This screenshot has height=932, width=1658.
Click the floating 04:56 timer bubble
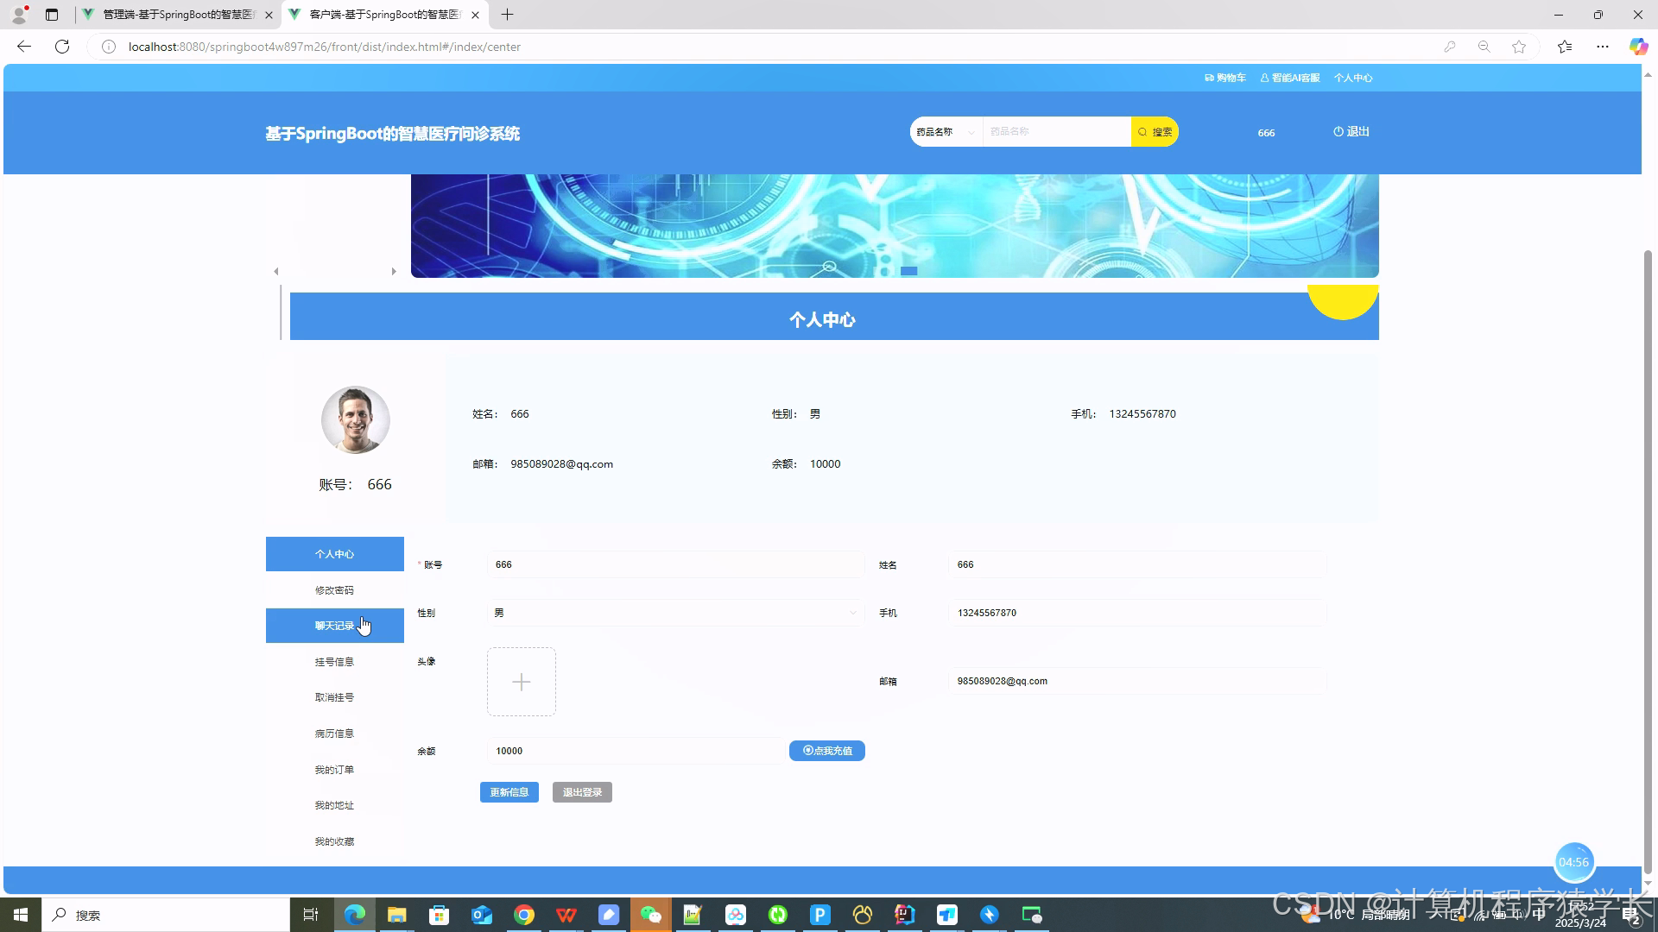click(x=1574, y=861)
